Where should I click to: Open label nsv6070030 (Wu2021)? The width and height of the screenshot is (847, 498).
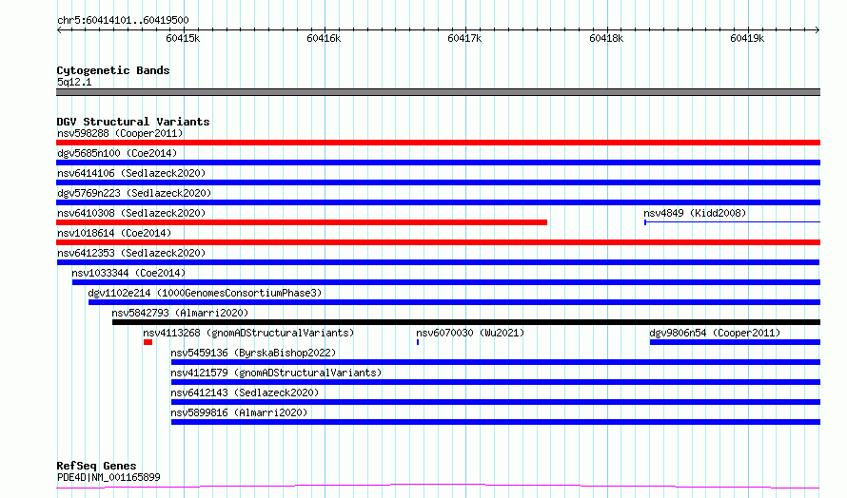pos(470,333)
